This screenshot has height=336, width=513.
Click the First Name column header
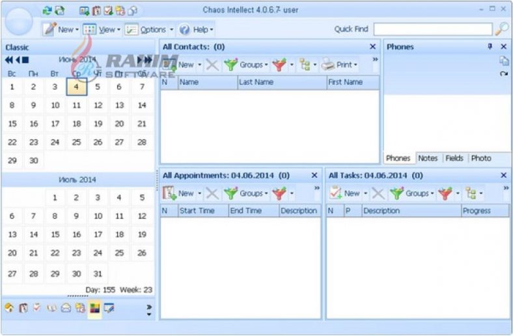tap(353, 83)
